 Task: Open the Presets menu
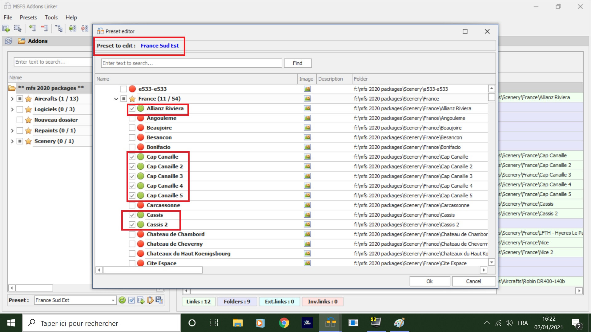coord(28,18)
